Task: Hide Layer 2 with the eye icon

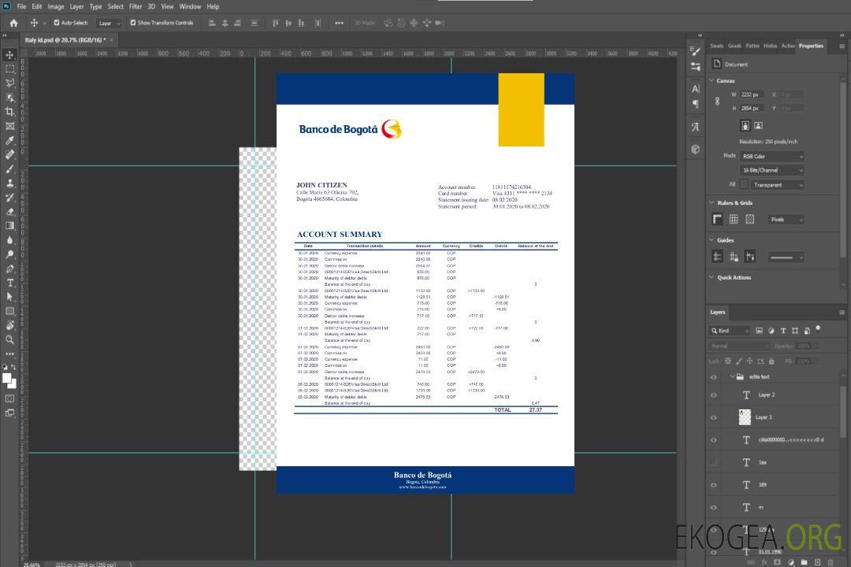Action: coord(714,395)
